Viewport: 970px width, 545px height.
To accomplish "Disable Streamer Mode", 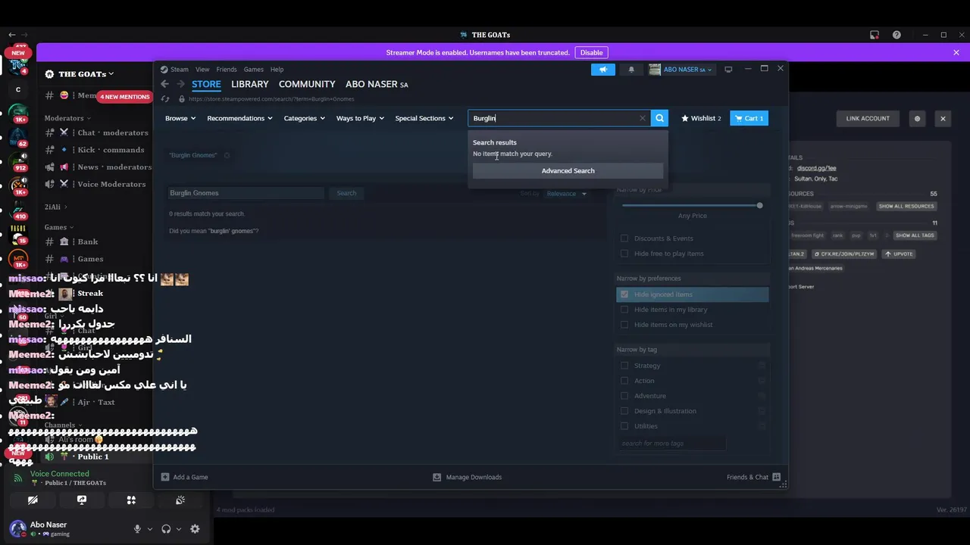I will (591, 52).
